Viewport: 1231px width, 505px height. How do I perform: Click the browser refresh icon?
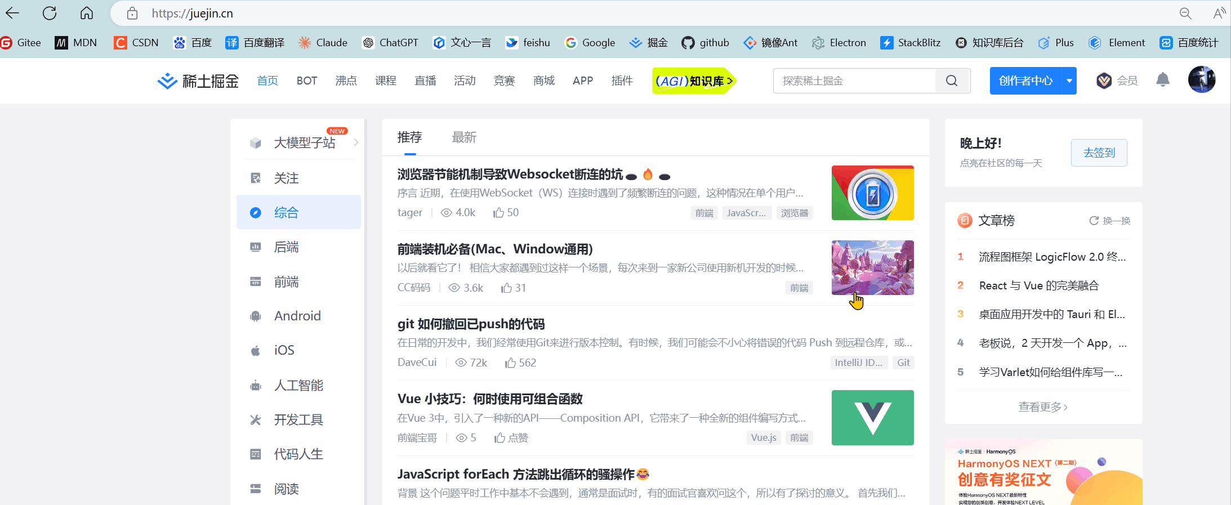[x=50, y=13]
